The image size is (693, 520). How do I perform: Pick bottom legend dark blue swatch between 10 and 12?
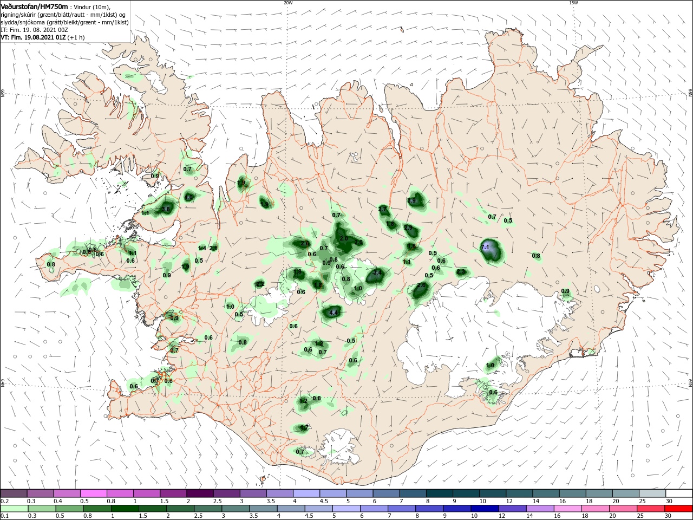[x=483, y=508]
